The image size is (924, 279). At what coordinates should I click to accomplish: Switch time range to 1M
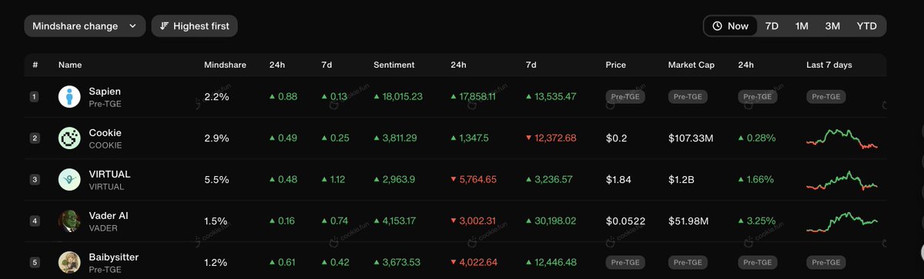pos(802,26)
